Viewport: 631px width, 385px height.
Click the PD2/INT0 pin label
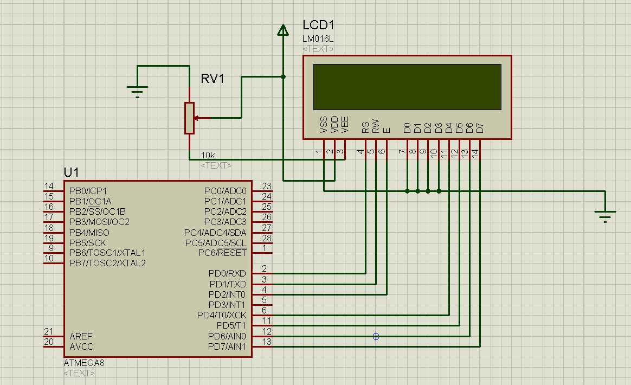(227, 294)
